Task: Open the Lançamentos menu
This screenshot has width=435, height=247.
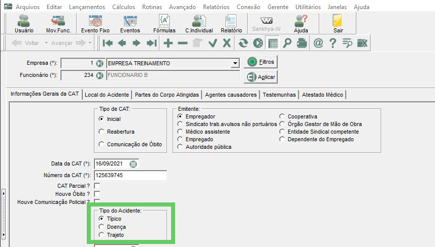Action: [87, 7]
